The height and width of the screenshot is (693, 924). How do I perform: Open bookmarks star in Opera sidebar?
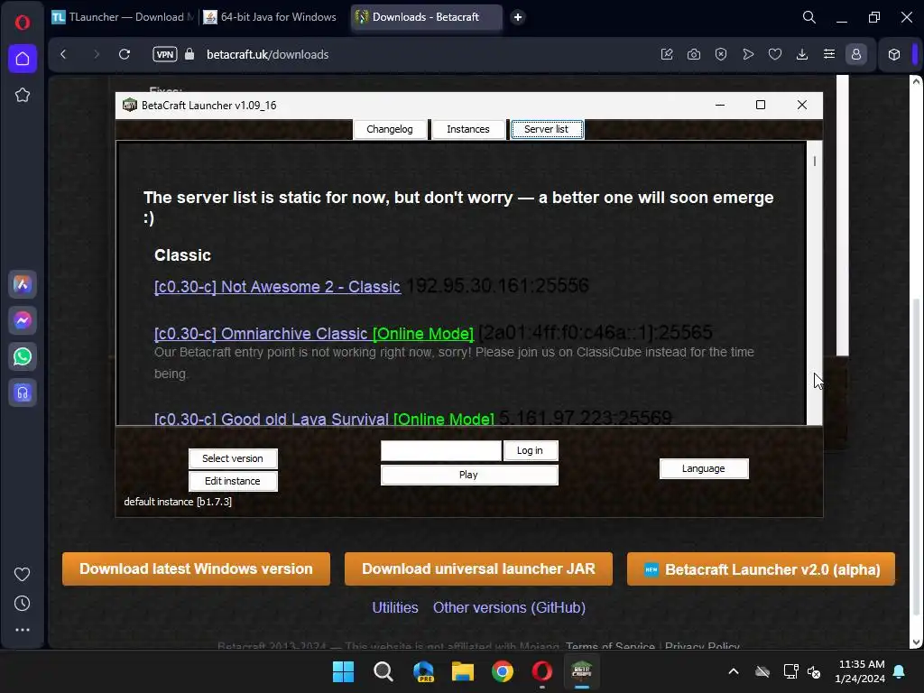tap(23, 95)
